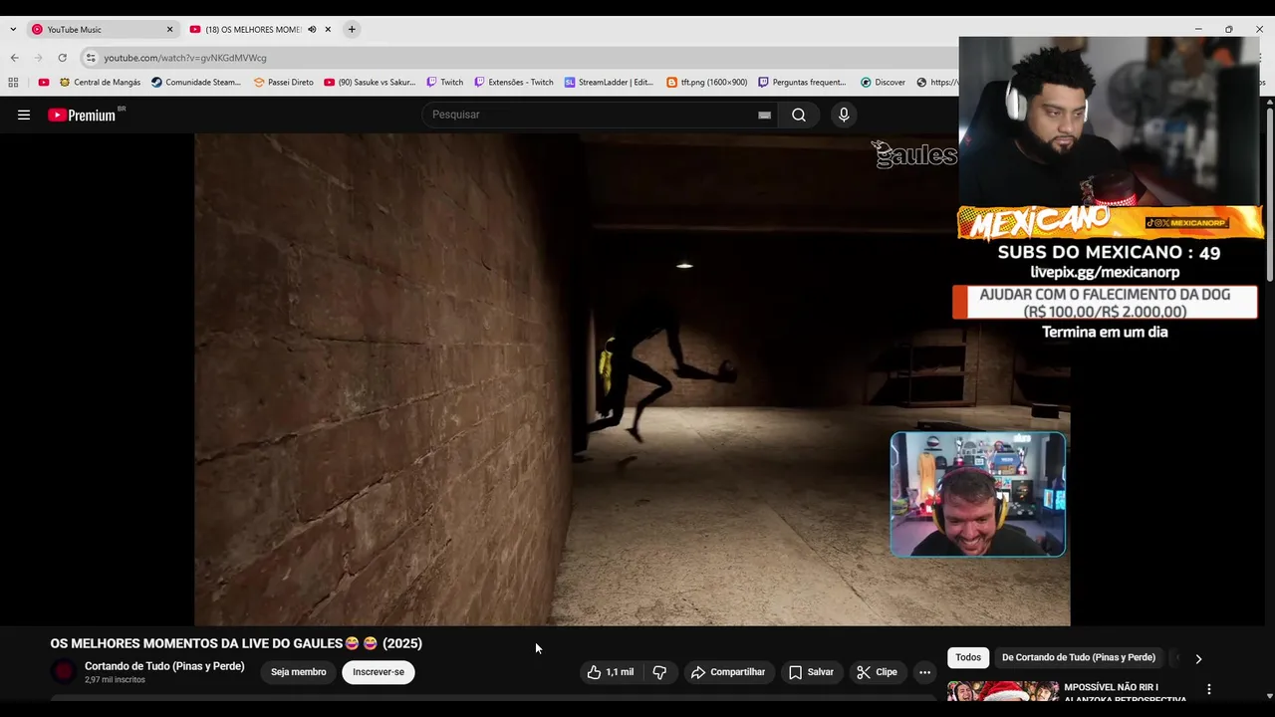Open the IMPOSSÍVEL NÃO RIR video title

coord(1126,693)
